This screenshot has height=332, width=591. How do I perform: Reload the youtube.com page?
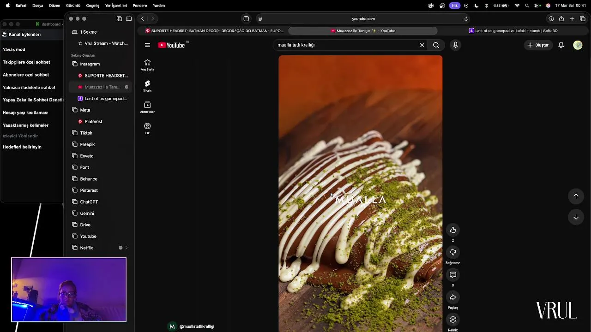tap(466, 19)
